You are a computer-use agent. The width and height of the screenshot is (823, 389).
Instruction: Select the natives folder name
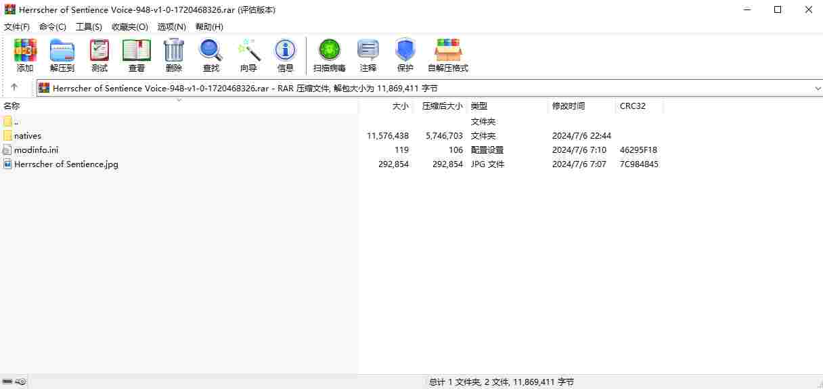[28, 136]
